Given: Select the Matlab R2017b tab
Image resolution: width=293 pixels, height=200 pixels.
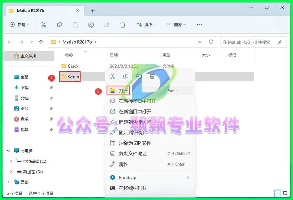Looking at the screenshot, I should click(x=45, y=11).
